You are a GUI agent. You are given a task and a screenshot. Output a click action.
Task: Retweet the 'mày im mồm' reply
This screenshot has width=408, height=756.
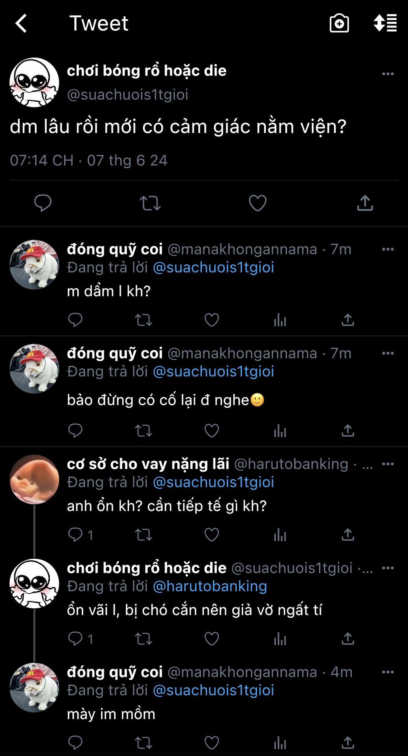(143, 743)
